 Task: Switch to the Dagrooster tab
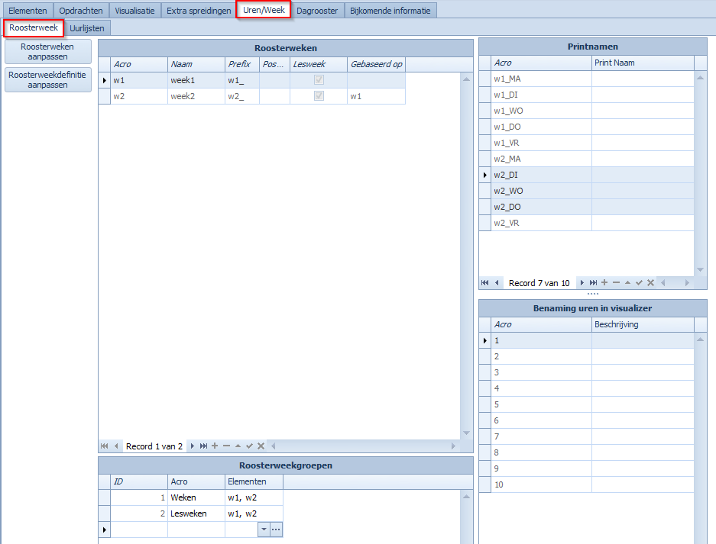point(317,11)
